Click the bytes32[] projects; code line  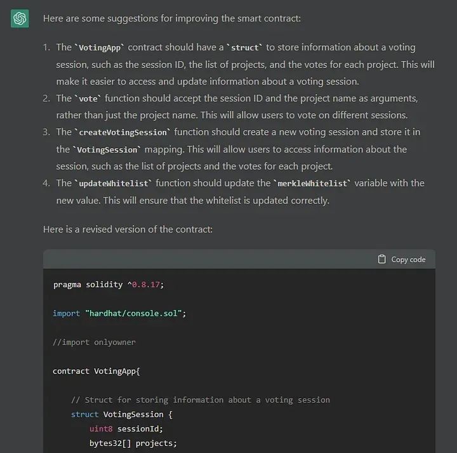click(x=133, y=443)
